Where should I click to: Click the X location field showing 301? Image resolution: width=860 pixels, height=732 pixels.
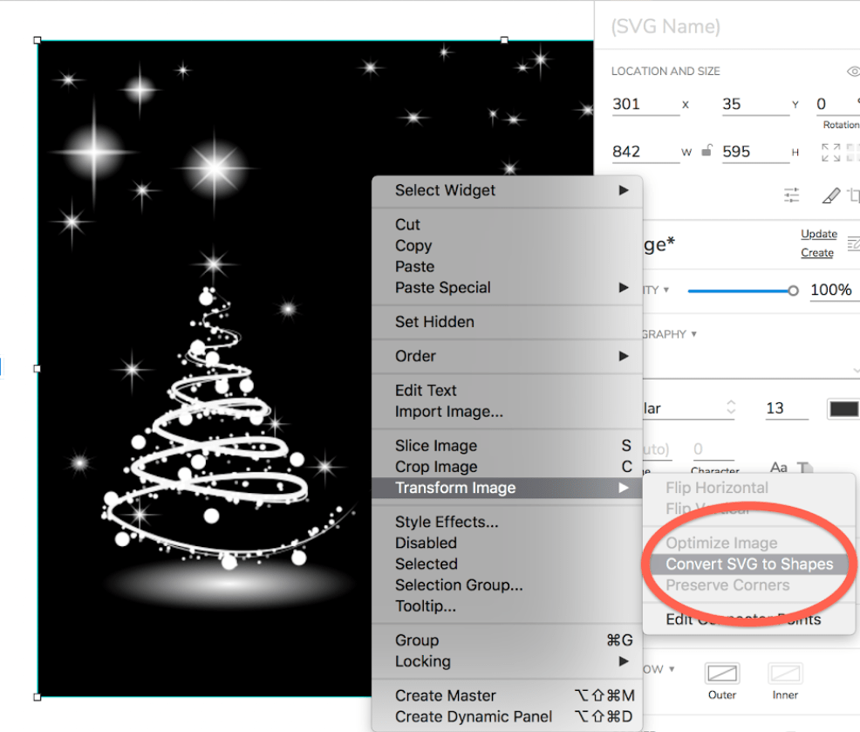pos(645,104)
